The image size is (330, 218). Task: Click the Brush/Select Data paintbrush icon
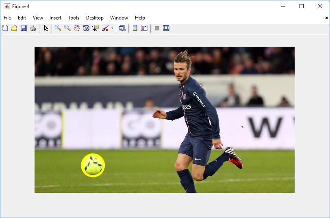coord(105,28)
